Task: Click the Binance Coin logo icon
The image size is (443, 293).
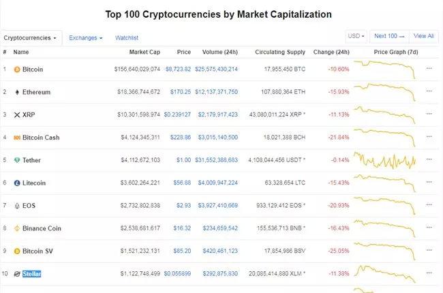Action: [17, 228]
